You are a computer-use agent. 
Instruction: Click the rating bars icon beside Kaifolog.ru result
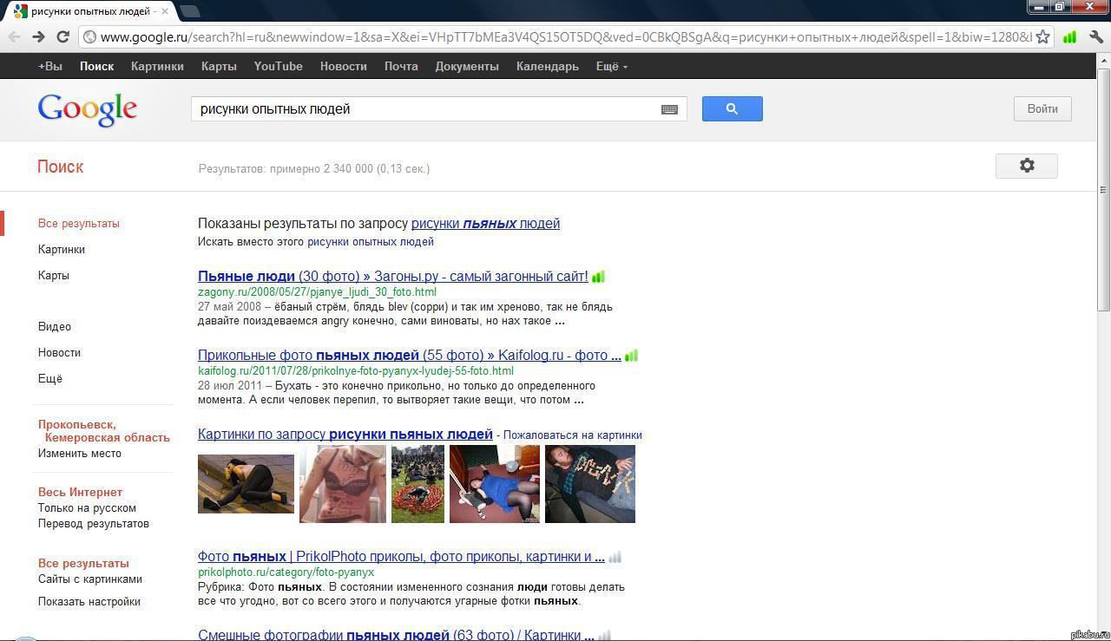(631, 356)
